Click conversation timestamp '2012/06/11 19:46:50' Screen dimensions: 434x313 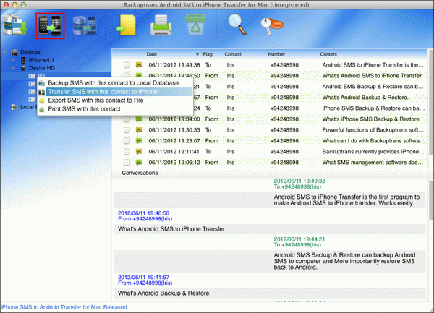pyautogui.click(x=143, y=213)
